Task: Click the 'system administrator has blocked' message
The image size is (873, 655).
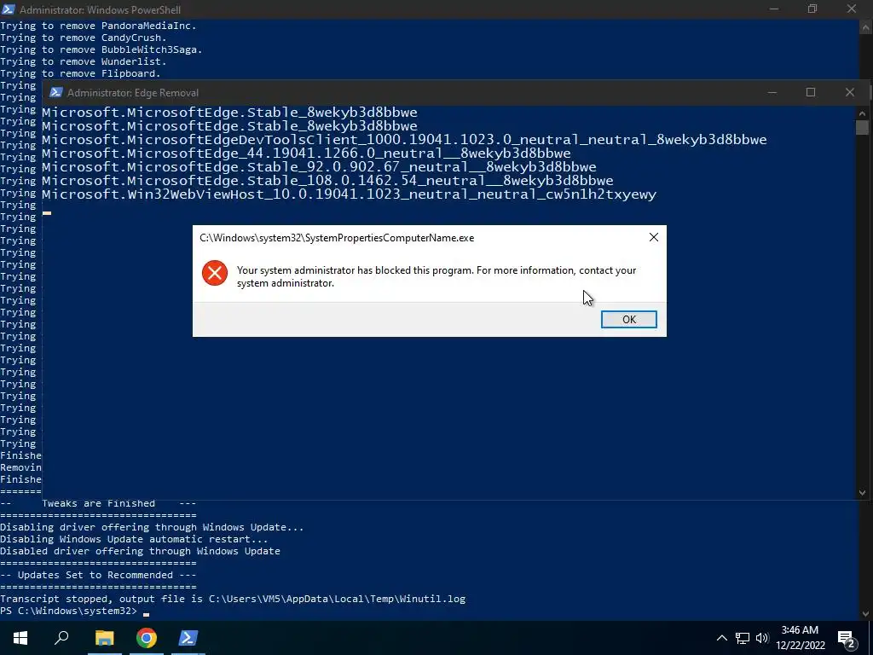Action: [436, 277]
